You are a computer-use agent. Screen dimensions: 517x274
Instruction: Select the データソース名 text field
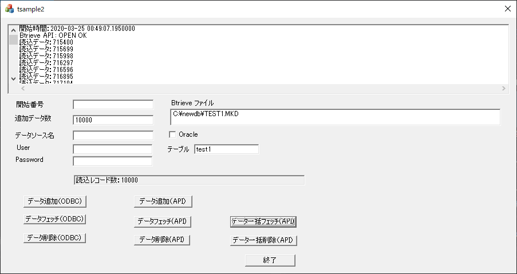(x=113, y=136)
